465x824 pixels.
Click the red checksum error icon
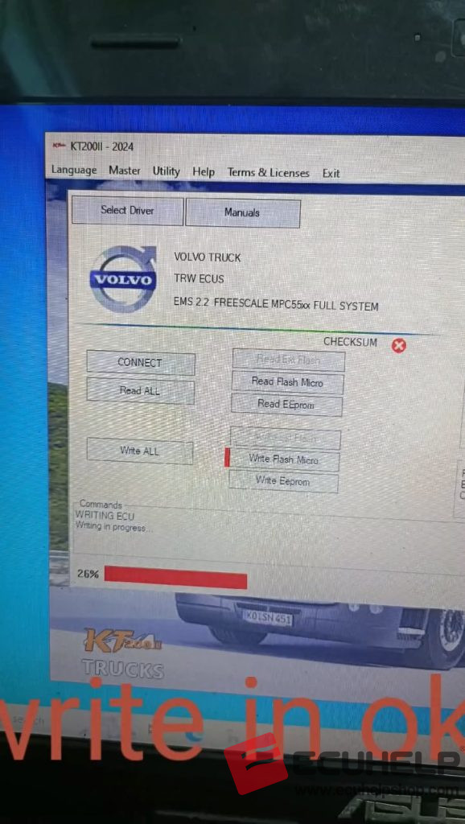click(x=399, y=345)
